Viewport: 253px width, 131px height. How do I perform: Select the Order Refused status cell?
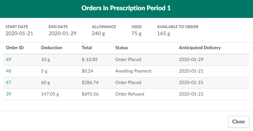tap(130, 94)
